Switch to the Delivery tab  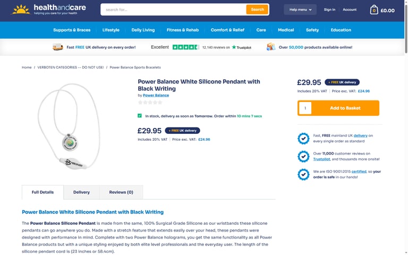click(x=81, y=192)
